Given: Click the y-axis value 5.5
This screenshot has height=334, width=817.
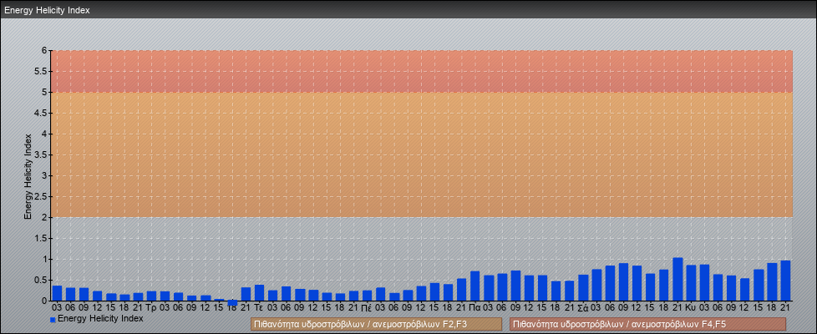Looking at the screenshot, I should [41, 71].
